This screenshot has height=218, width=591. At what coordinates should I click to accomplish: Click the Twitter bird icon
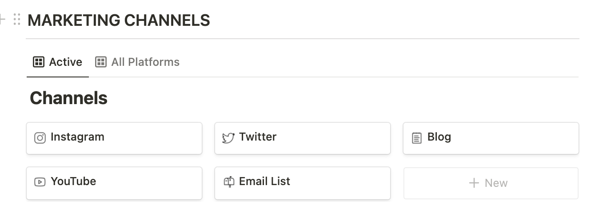228,138
